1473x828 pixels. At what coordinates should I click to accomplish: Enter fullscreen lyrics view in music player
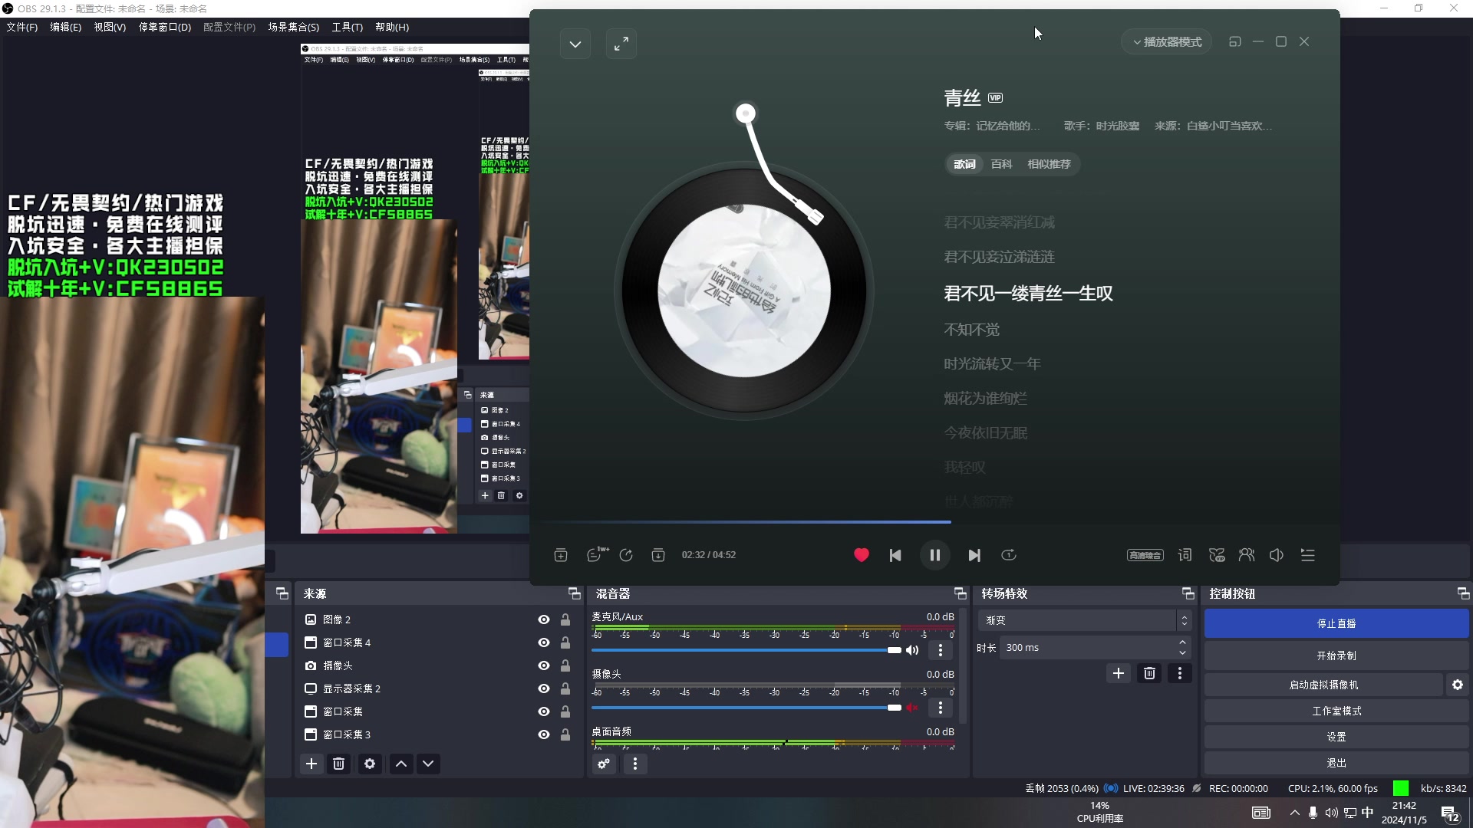[x=621, y=44]
